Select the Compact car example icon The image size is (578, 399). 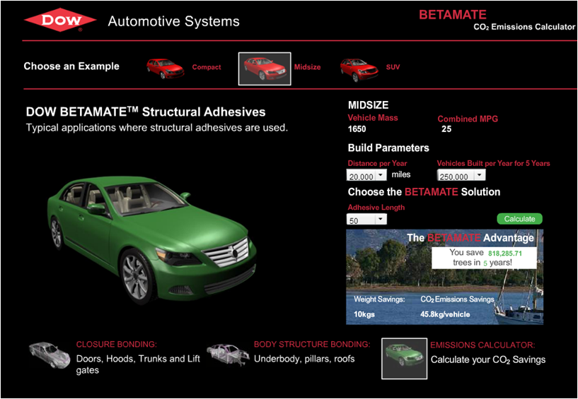coord(166,67)
